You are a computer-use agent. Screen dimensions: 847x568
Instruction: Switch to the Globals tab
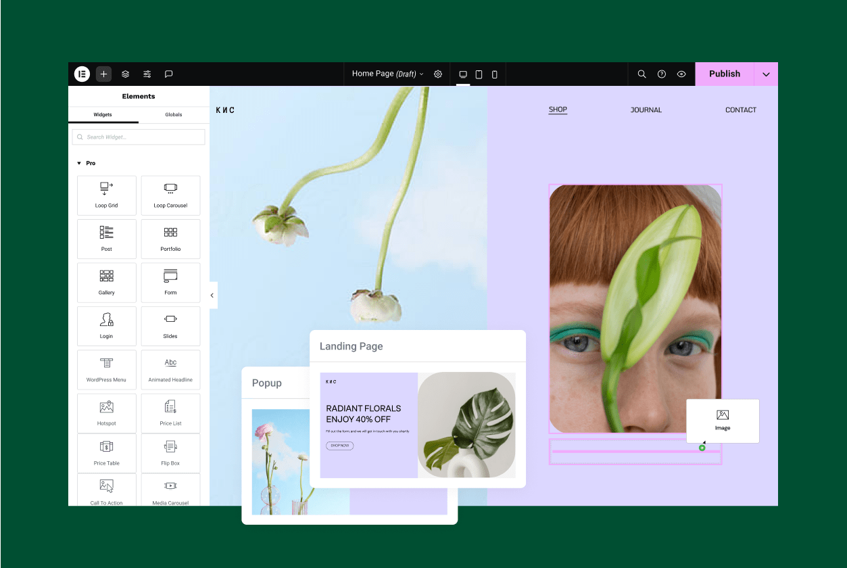(x=174, y=114)
